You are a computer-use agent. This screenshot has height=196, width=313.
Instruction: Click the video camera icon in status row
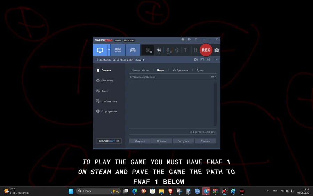click(x=196, y=60)
